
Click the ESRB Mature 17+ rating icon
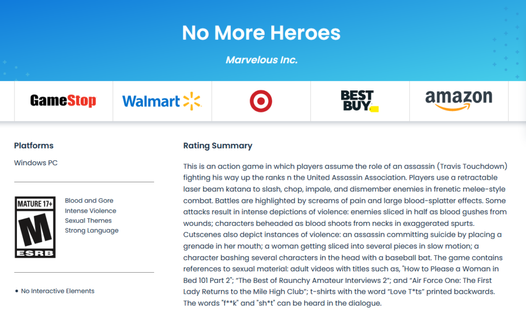(x=35, y=227)
